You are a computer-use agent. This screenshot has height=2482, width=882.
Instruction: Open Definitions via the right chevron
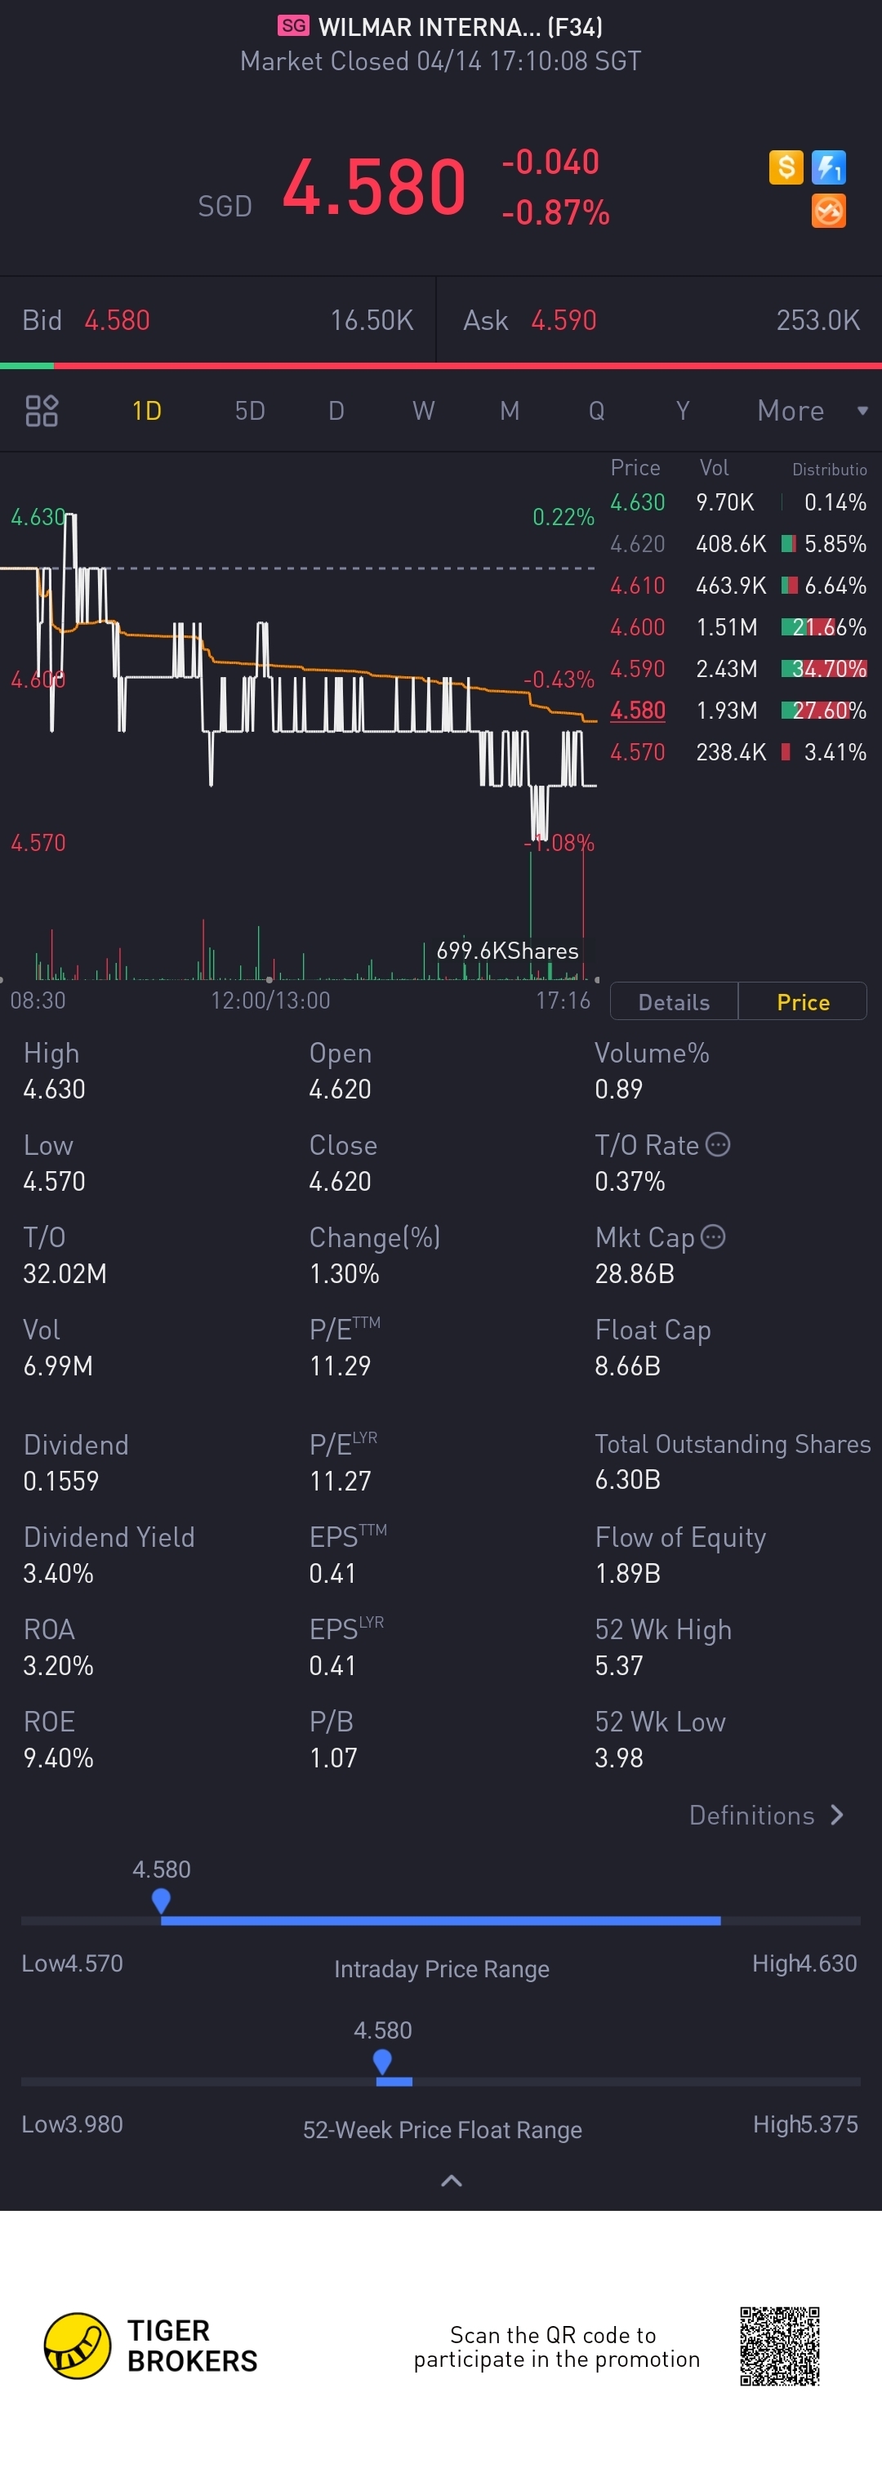837,1816
